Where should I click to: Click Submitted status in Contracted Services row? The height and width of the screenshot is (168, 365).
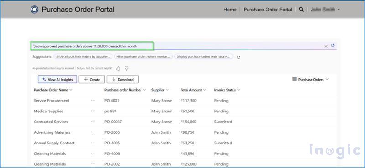click(x=223, y=122)
